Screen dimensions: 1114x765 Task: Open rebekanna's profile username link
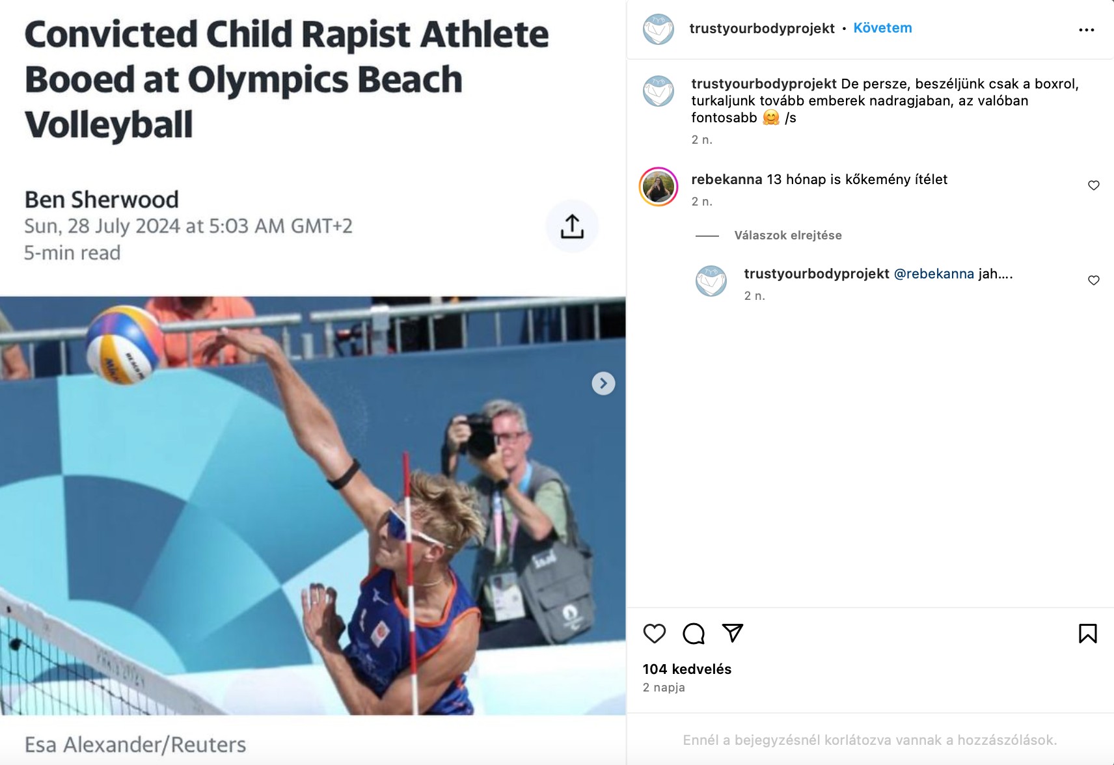(x=726, y=180)
